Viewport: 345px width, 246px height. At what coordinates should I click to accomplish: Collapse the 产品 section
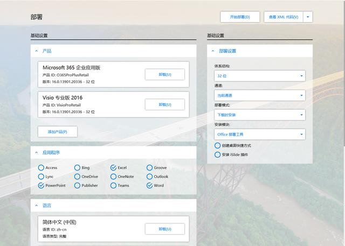pos(37,51)
